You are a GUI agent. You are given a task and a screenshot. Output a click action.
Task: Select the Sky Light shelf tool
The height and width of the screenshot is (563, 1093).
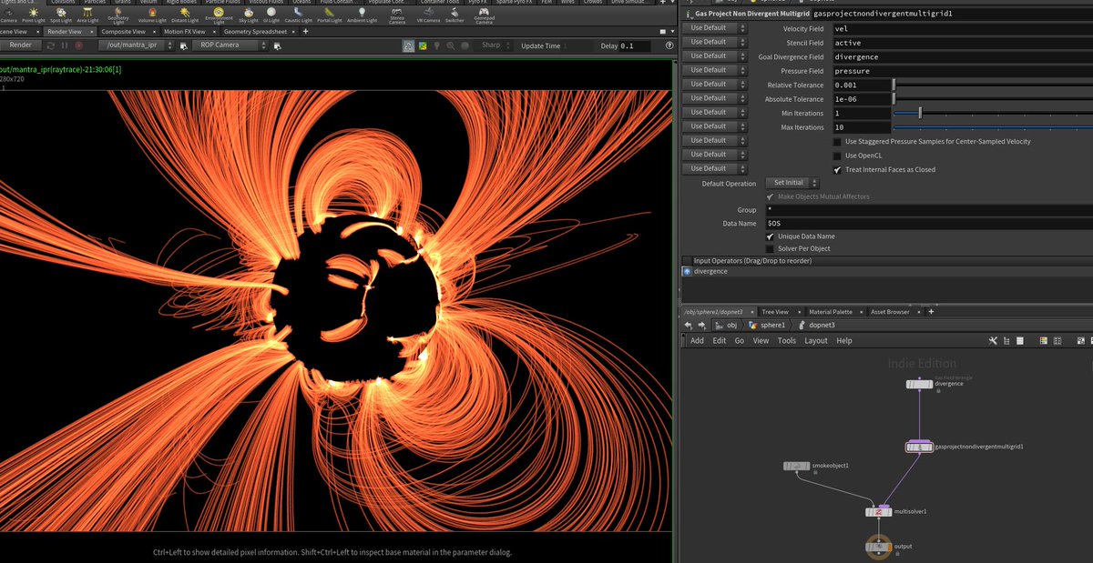[x=249, y=15]
